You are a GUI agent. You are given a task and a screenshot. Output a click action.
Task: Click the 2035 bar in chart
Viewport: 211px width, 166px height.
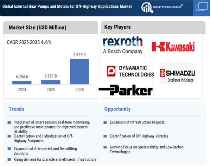pos(79,72)
